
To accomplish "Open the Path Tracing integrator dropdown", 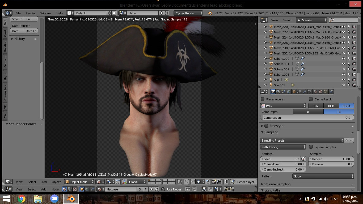I will point(283,147).
